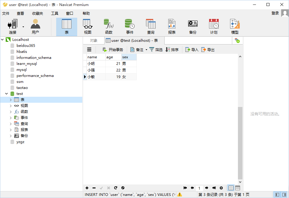Click the scroll down arrow of the grid

(240, 182)
